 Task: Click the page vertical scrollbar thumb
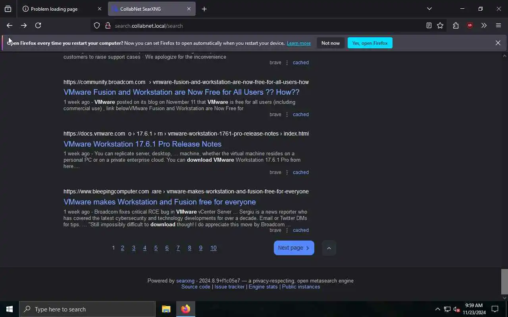504,281
